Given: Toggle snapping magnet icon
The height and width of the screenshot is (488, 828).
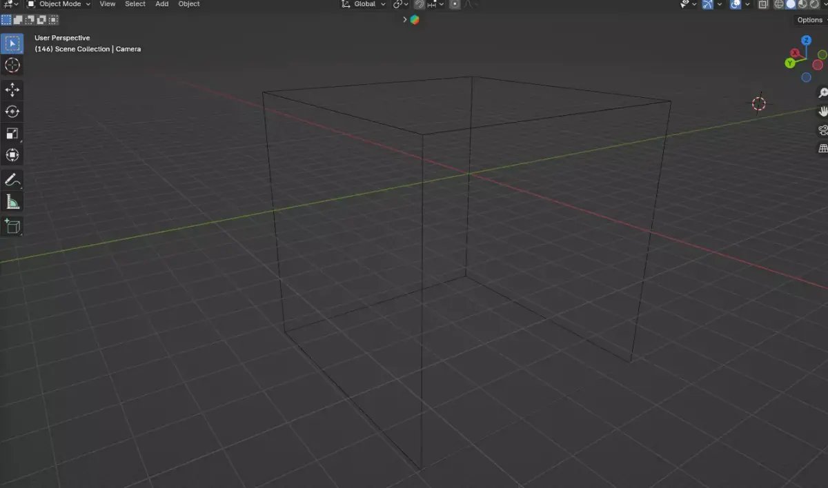Looking at the screenshot, I should (420, 4).
